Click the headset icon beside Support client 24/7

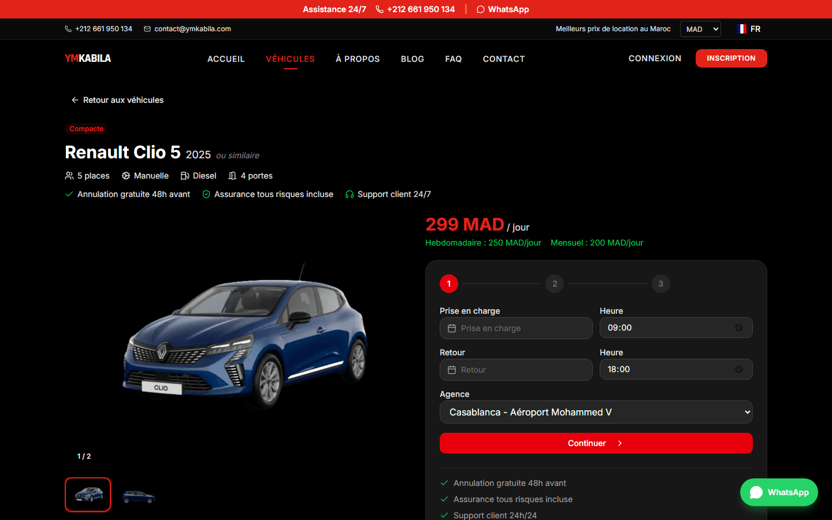(350, 194)
